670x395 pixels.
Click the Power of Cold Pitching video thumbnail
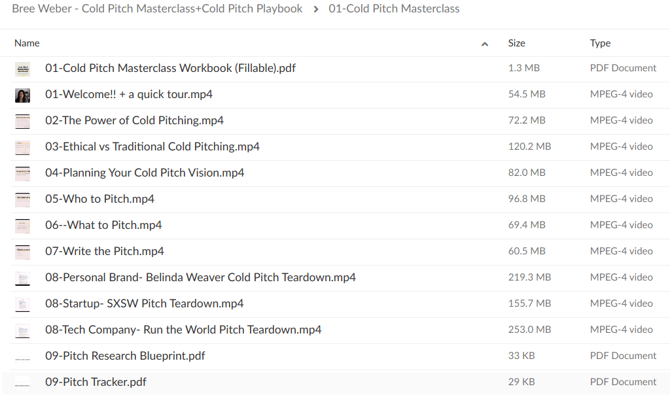tap(23, 121)
